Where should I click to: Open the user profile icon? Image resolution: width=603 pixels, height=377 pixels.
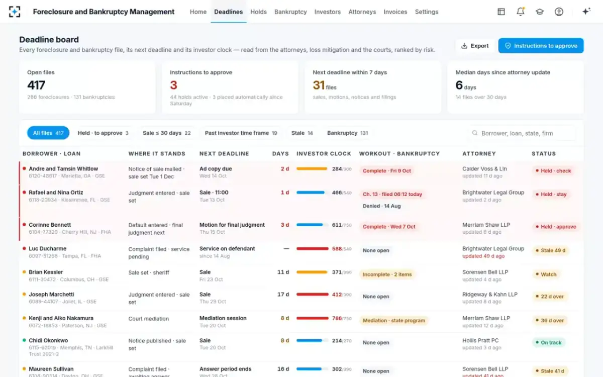point(559,12)
